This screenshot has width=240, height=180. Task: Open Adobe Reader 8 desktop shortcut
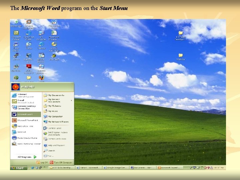pyautogui.click(x=29, y=69)
